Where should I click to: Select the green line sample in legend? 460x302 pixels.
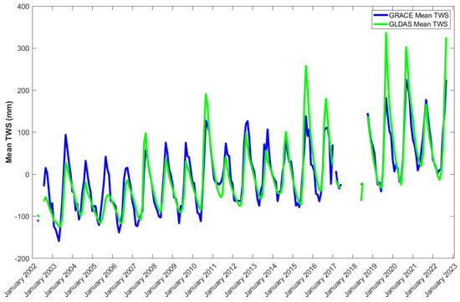[381, 24]
